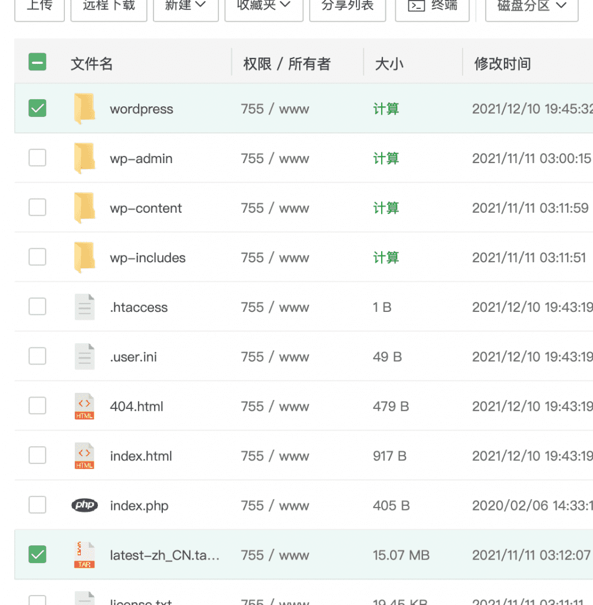This screenshot has height=605, width=593.
Task: Check the index.php file checkbox
Action: (x=37, y=505)
